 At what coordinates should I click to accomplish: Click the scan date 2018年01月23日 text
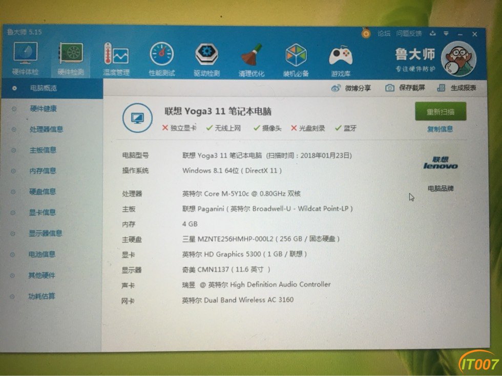325,156
